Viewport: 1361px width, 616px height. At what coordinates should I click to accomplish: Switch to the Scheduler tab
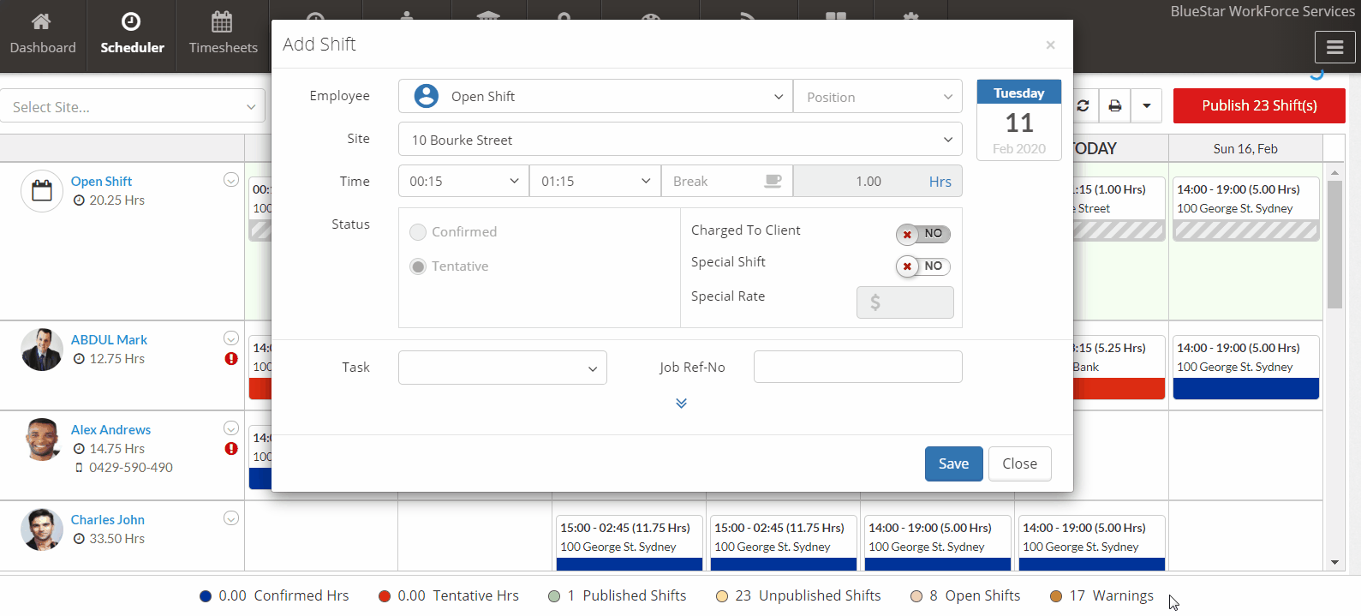tap(132, 36)
